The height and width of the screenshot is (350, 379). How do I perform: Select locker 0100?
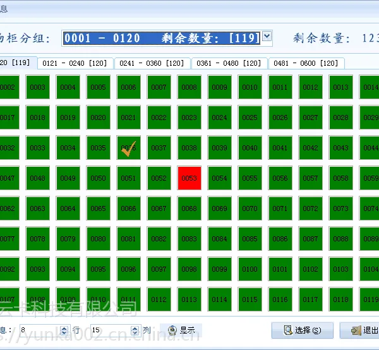(x=250, y=269)
